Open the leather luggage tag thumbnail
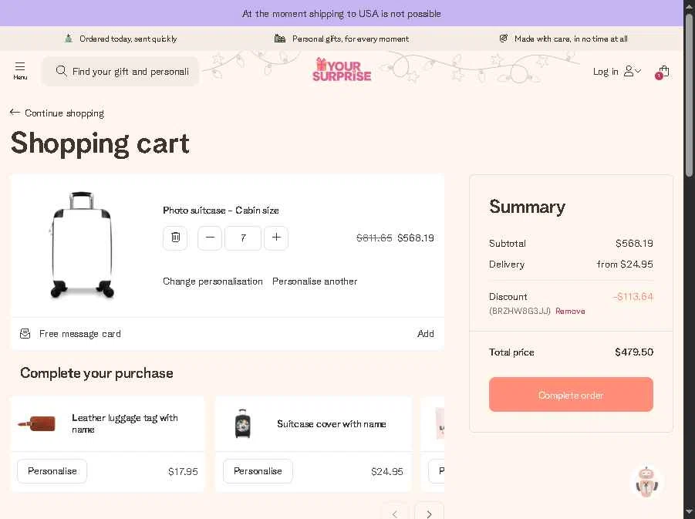This screenshot has height=519, width=695. click(37, 423)
